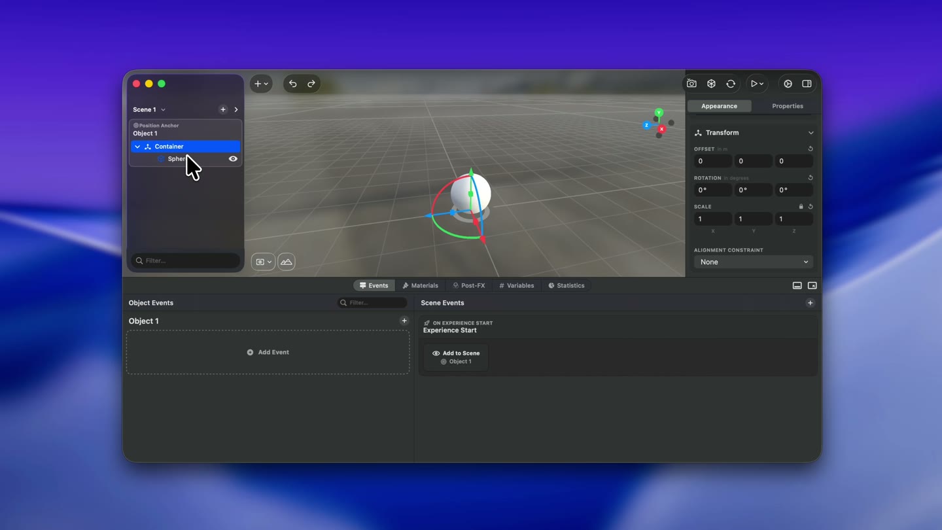Image resolution: width=942 pixels, height=530 pixels.
Task: Click the Object 1 heading in Object Events
Action: [144, 321]
